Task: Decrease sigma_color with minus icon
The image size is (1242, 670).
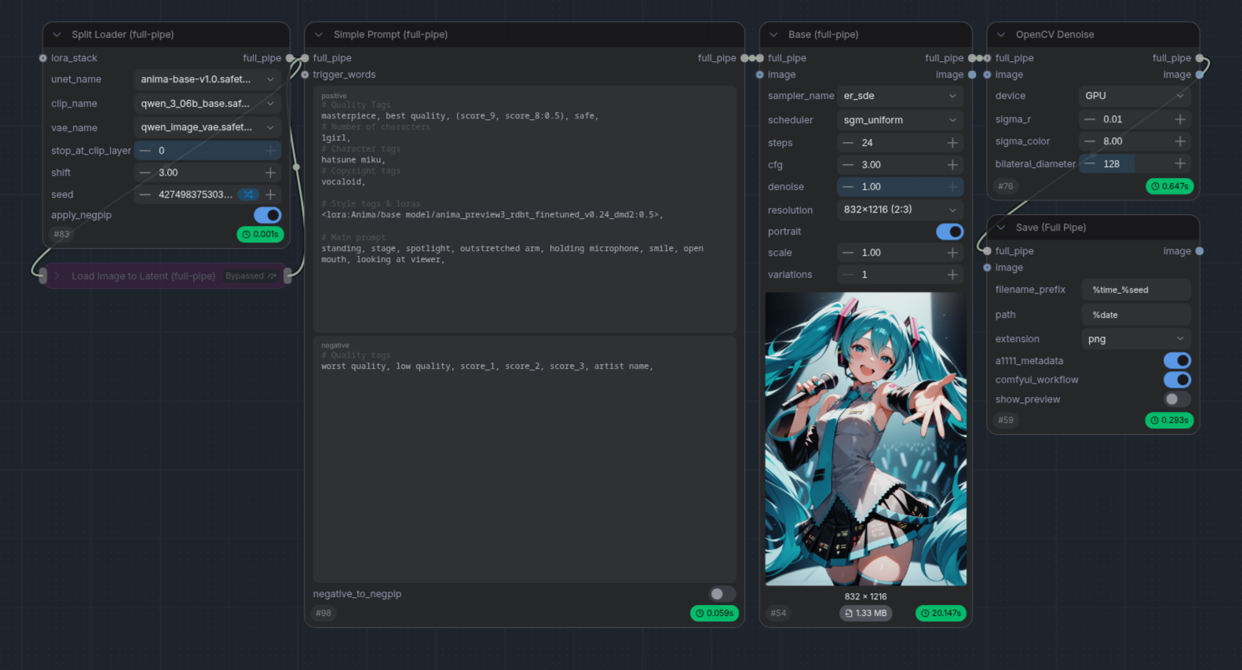Action: click(x=1090, y=141)
